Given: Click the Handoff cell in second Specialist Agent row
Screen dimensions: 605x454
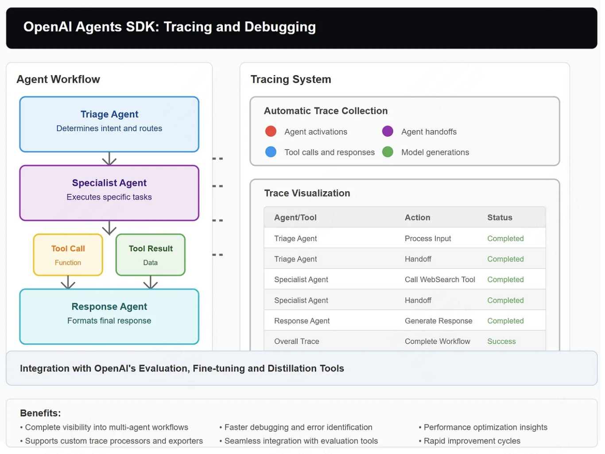Looking at the screenshot, I should (418, 300).
